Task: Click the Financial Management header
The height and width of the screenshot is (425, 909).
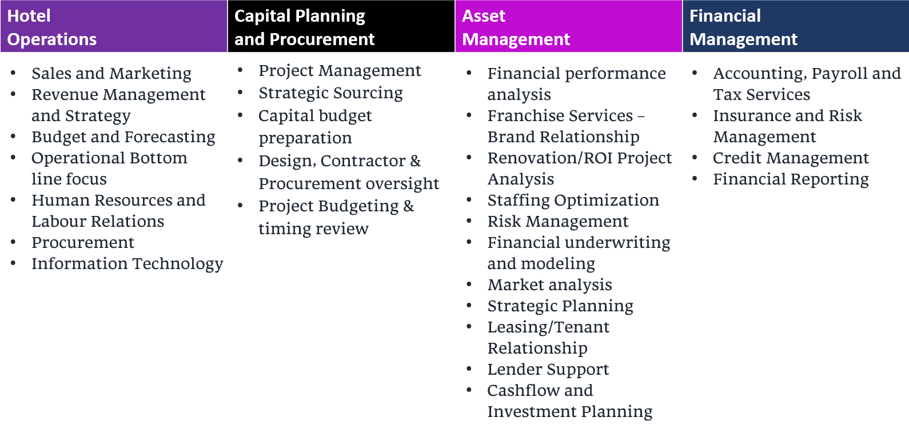Action: [x=795, y=27]
